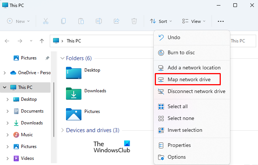Go forward with the right arrow
Screen dimensions: 258x165
[20, 41]
